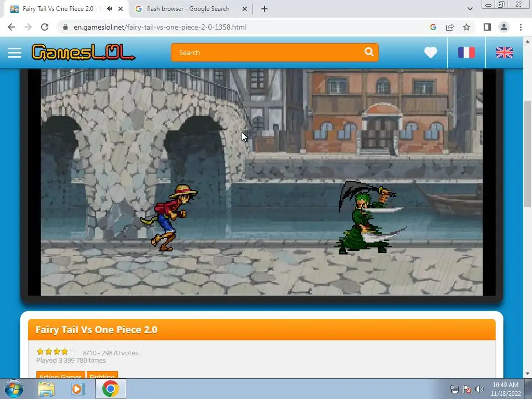The width and height of the screenshot is (532, 399).
Task: Open the Fighting category tag
Action: click(x=102, y=375)
